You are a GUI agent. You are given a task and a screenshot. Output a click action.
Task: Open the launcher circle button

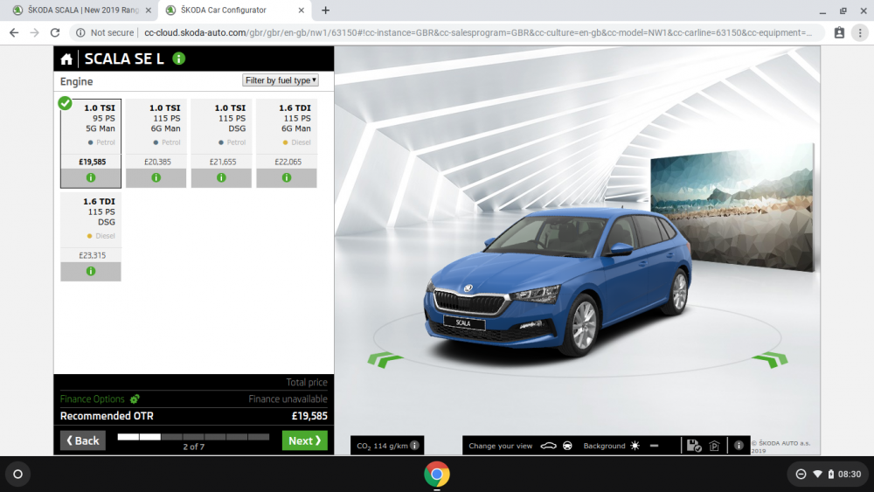[17, 475]
